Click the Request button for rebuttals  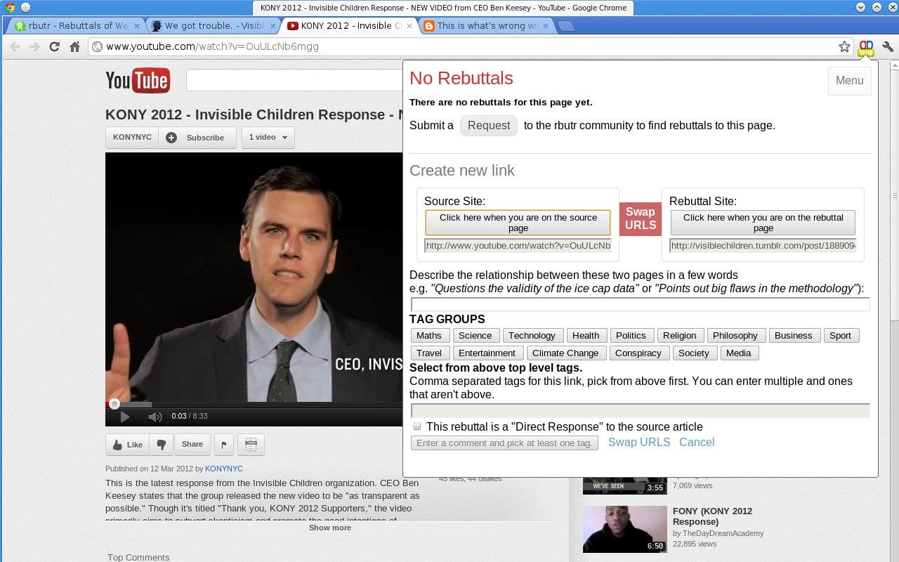(489, 126)
